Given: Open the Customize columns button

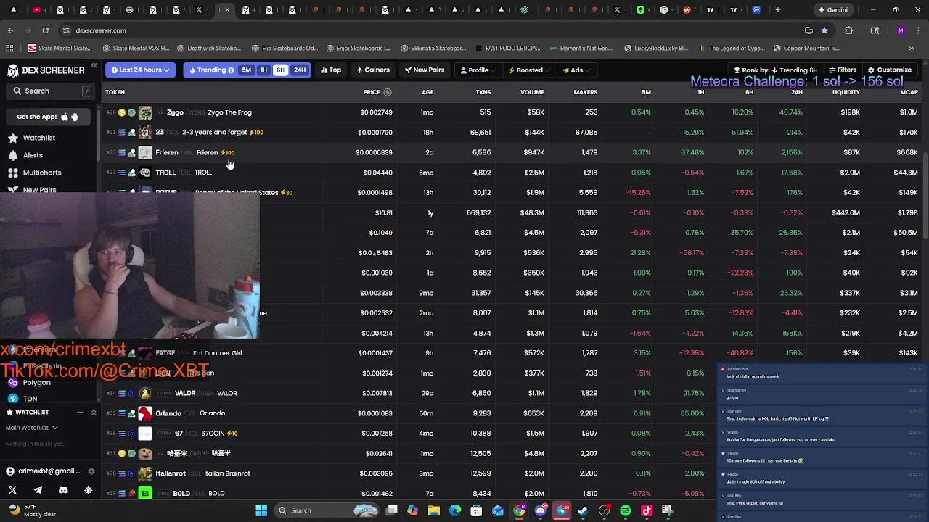Looking at the screenshot, I should tap(890, 70).
